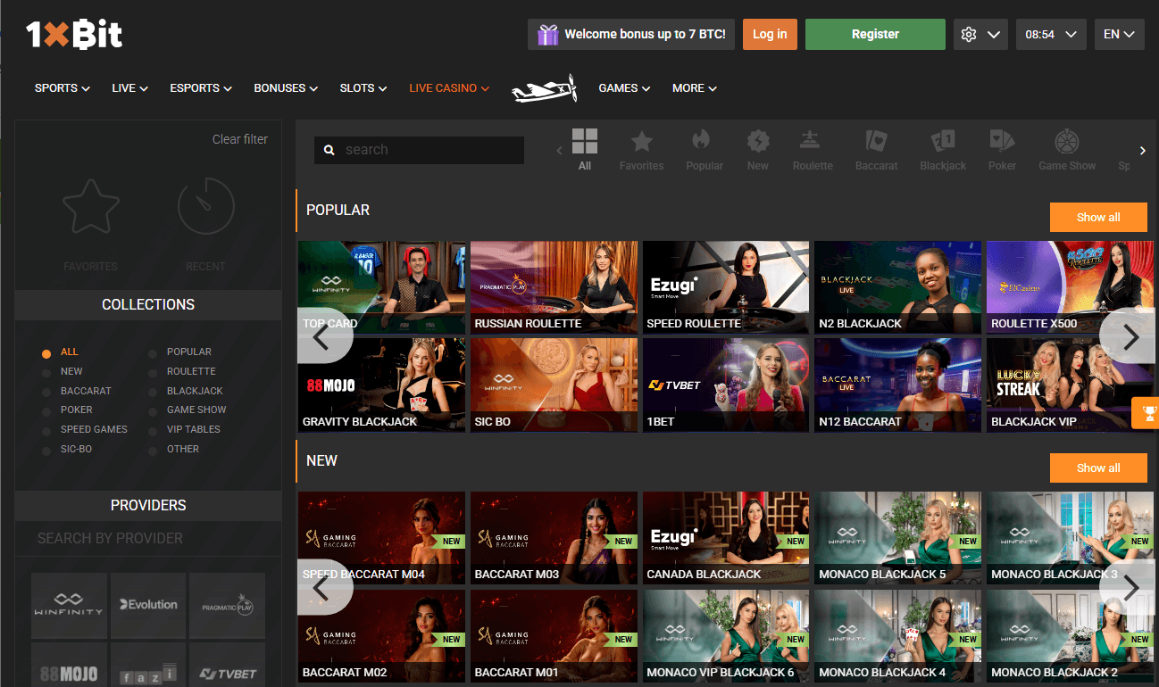Open the LIVE CASINO menu

449,88
